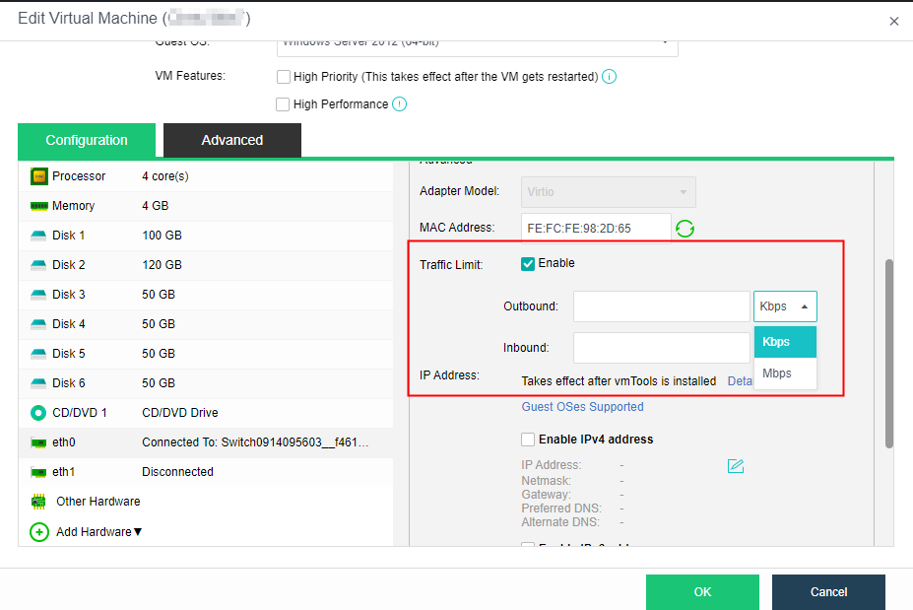Confirm changes with the OK button
The width and height of the screenshot is (913, 610).
(x=702, y=591)
